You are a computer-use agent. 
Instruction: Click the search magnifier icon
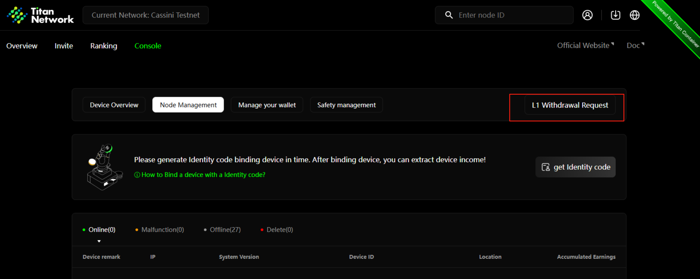tap(449, 15)
